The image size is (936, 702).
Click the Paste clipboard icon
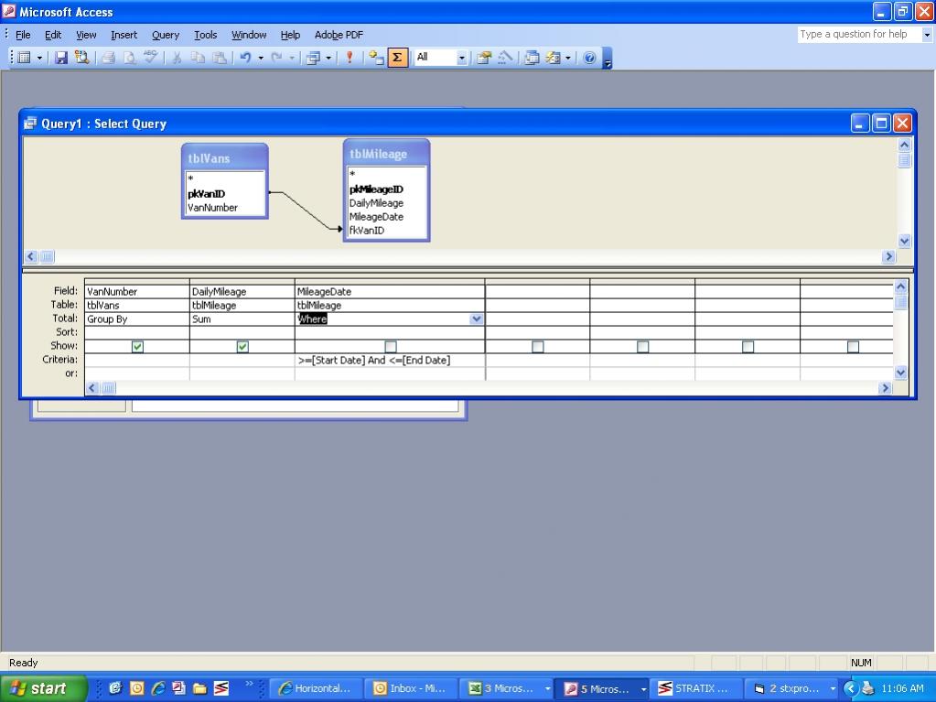tap(219, 58)
